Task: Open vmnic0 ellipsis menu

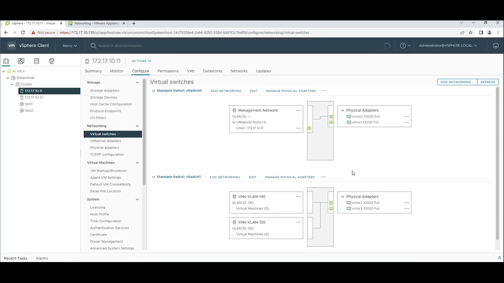Action: click(407, 117)
